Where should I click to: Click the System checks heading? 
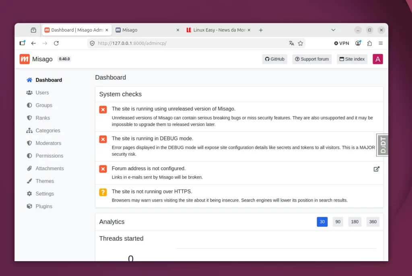120,94
